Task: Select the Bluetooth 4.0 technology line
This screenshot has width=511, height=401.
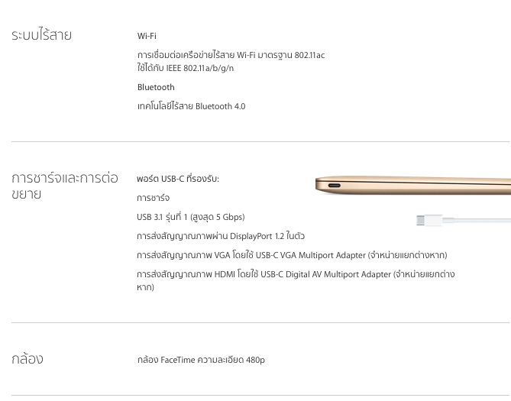Action: [x=191, y=106]
